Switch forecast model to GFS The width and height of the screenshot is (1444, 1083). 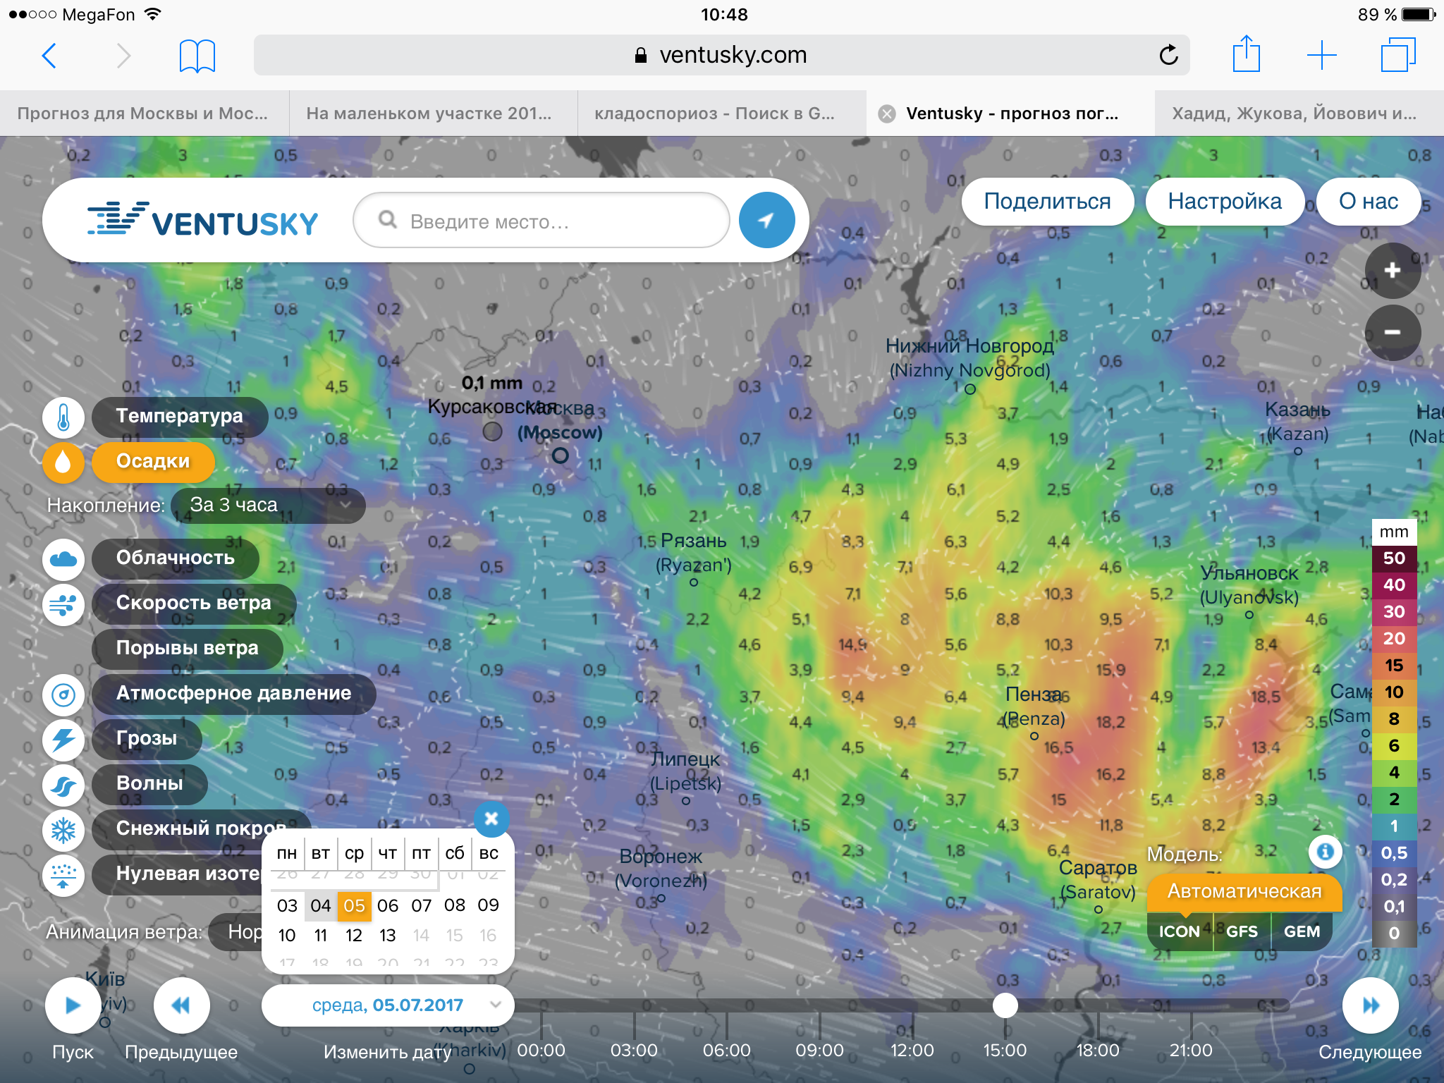1241,931
